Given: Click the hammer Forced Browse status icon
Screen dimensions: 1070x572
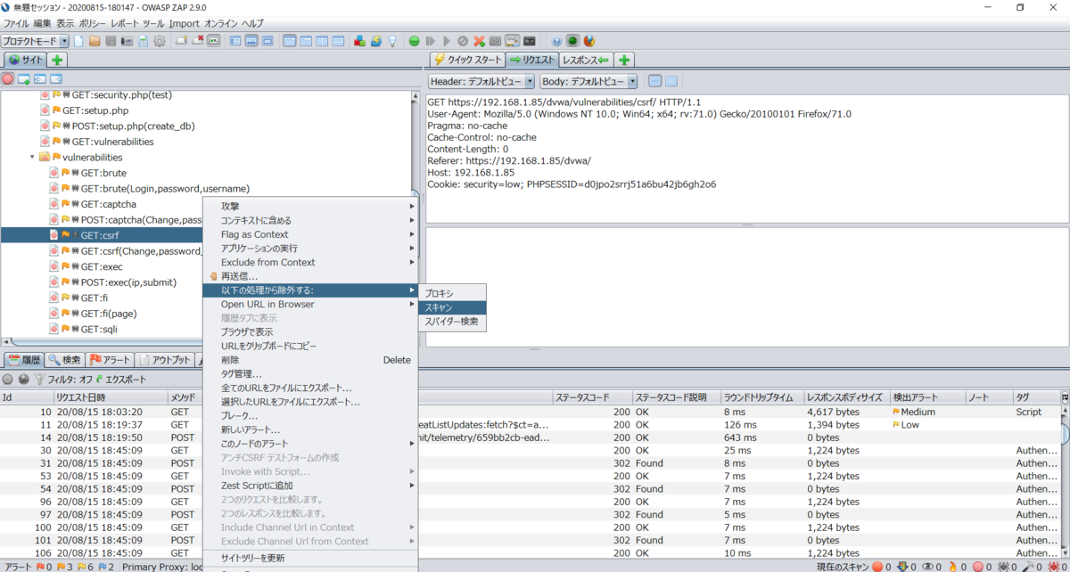Looking at the screenshot, I should 1028,566.
